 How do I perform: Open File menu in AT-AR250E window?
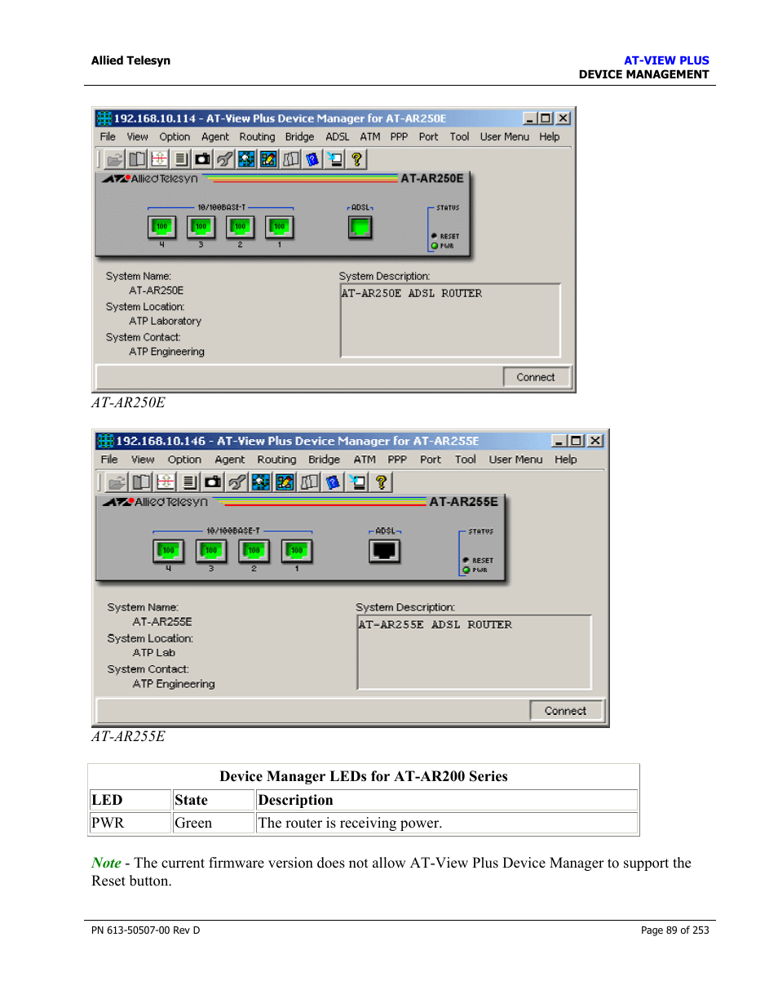108,137
